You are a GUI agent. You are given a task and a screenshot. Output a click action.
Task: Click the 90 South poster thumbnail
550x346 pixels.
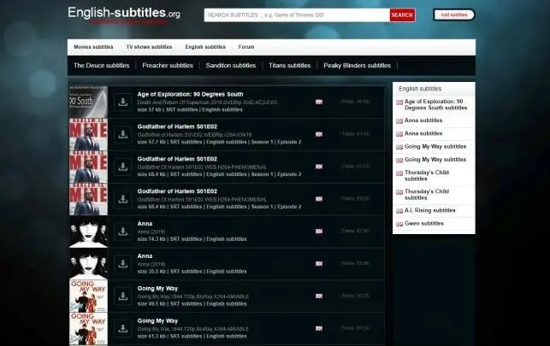pos(88,102)
